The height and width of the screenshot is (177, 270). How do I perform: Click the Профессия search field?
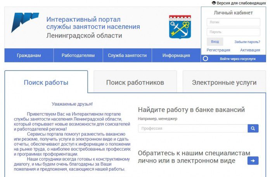pyautogui.click(x=193, y=128)
